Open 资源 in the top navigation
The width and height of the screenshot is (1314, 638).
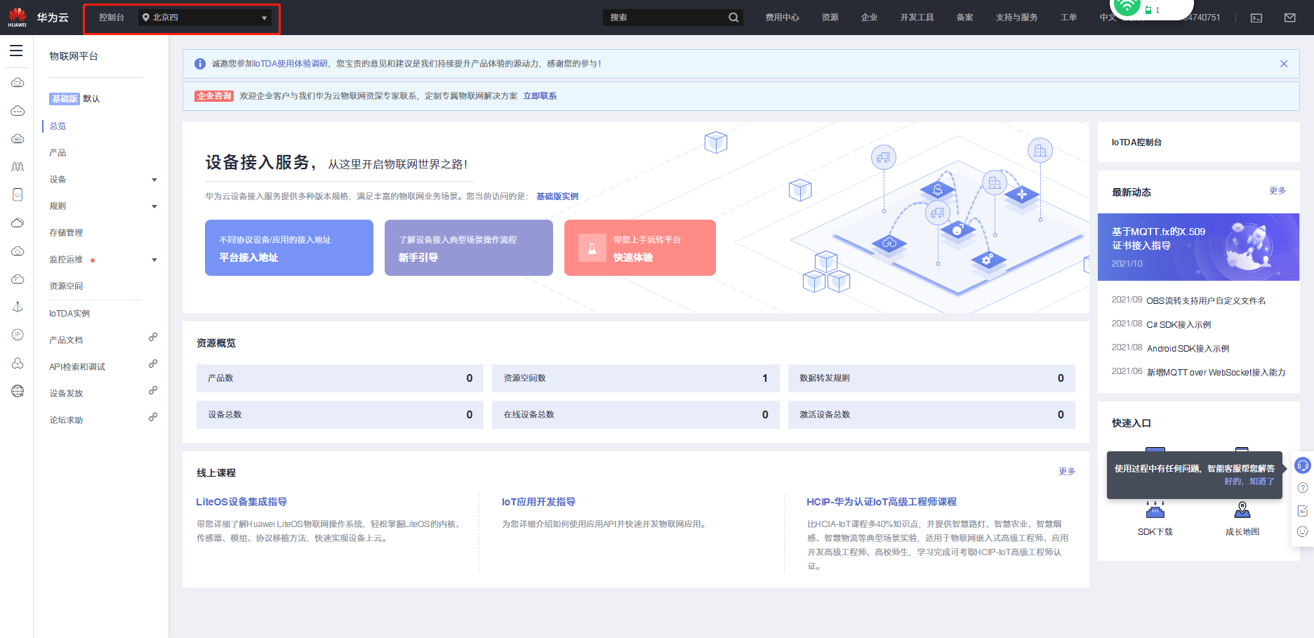point(830,18)
